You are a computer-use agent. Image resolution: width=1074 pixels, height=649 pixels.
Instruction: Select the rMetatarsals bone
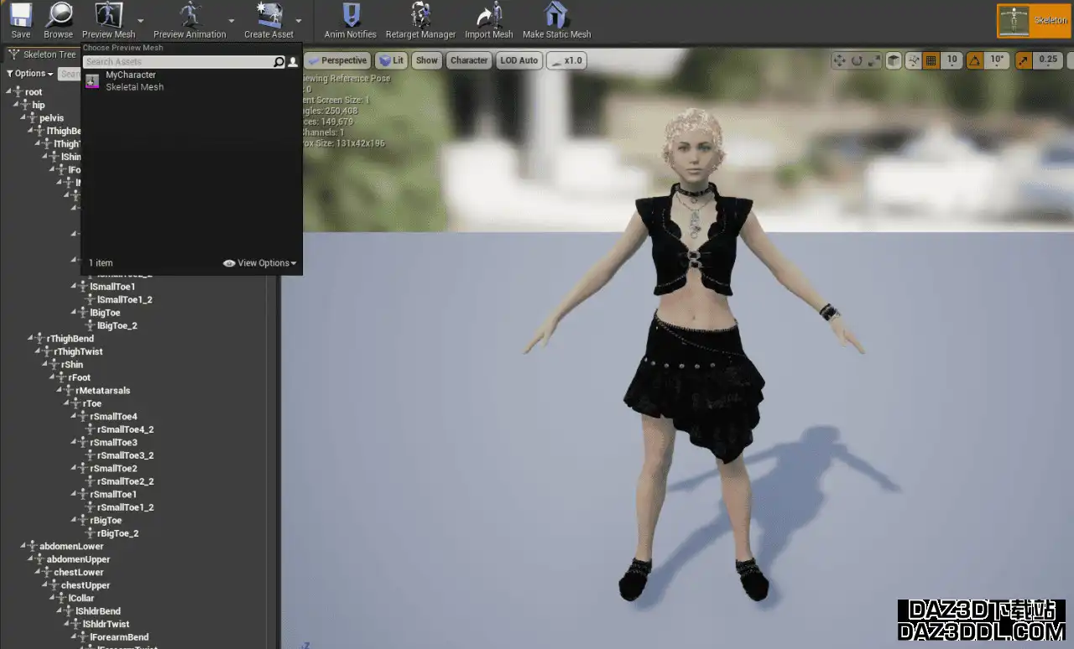point(103,391)
